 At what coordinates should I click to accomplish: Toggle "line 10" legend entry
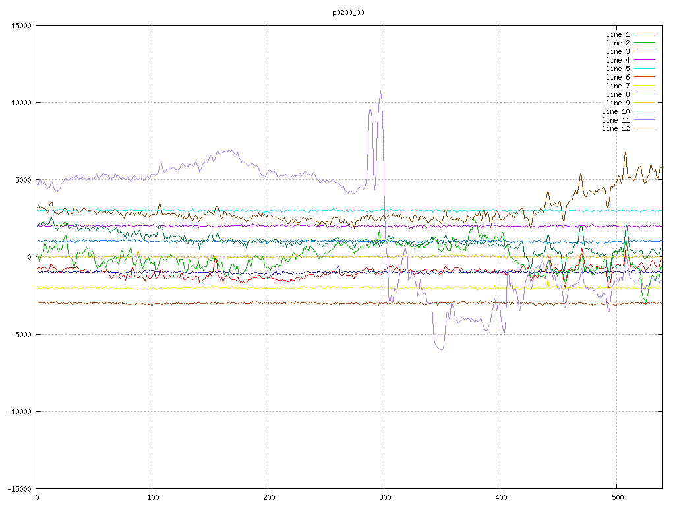click(x=616, y=111)
